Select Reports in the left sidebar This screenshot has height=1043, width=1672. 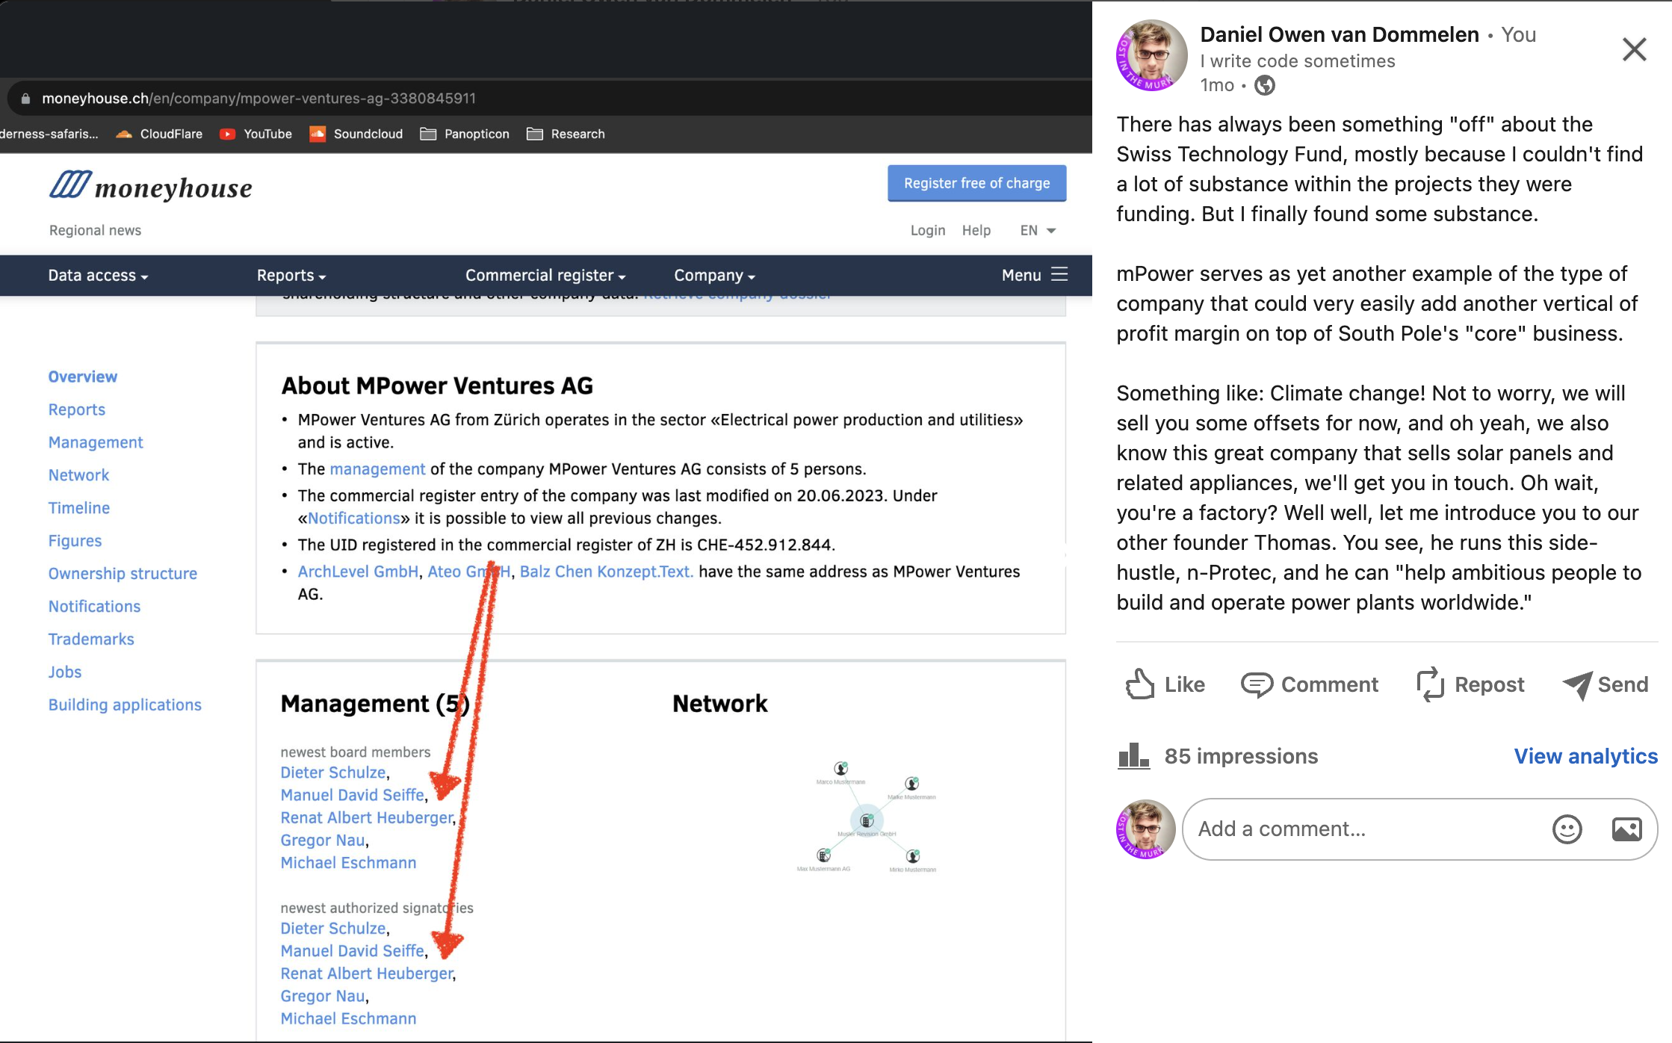pos(77,409)
